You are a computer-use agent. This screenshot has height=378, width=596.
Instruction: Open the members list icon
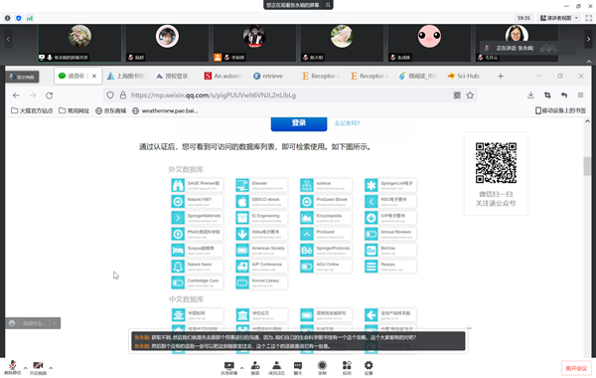(x=277, y=368)
